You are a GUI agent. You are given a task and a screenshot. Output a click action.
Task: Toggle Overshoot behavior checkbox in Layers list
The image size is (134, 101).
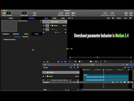coord(44,33)
